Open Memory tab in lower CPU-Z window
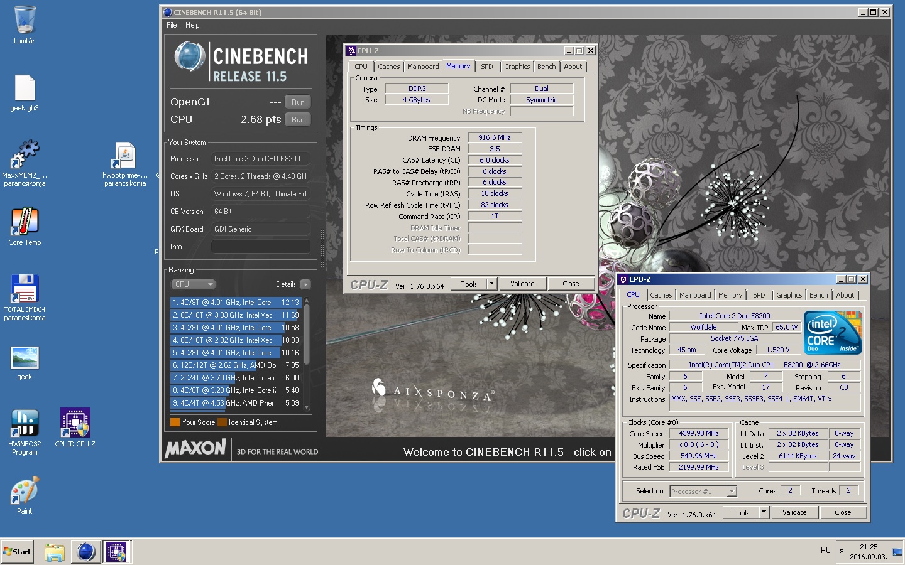905x565 pixels. pyautogui.click(x=730, y=295)
